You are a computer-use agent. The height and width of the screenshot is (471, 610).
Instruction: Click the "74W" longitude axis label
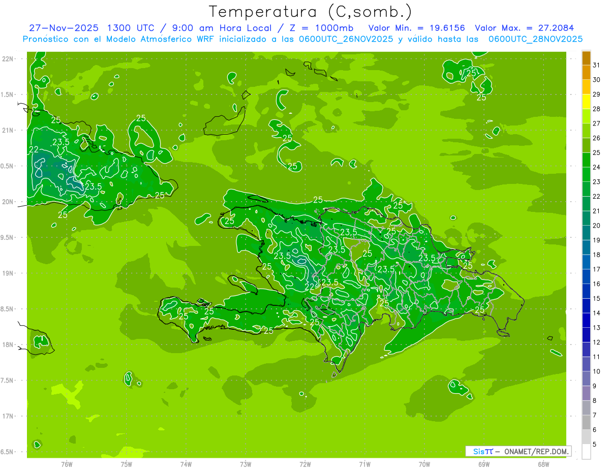(x=186, y=464)
